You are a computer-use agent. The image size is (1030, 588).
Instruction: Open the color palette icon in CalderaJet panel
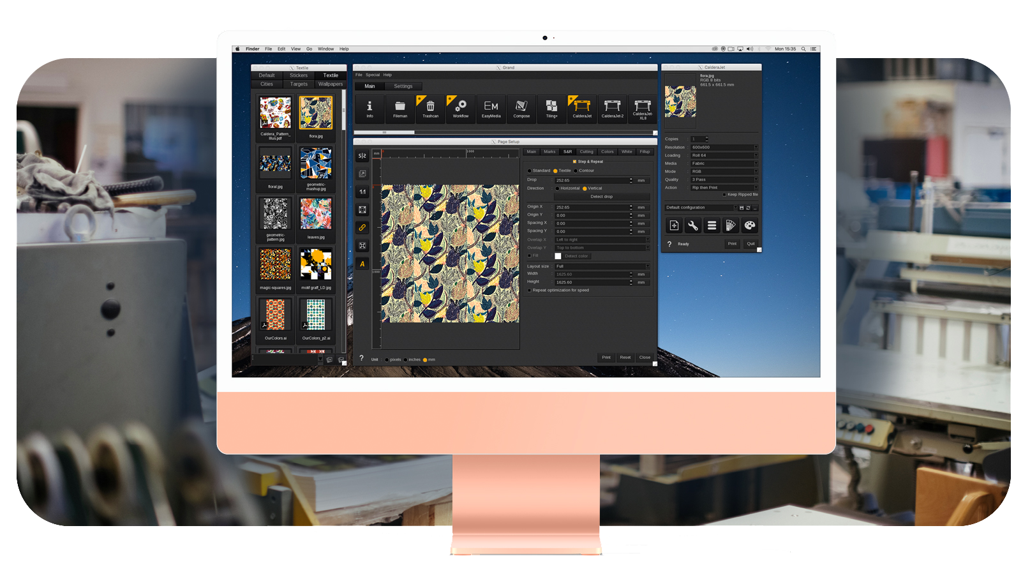pos(749,225)
